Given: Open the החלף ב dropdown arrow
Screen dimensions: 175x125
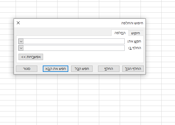Looking at the screenshot, I should (x=21, y=48).
